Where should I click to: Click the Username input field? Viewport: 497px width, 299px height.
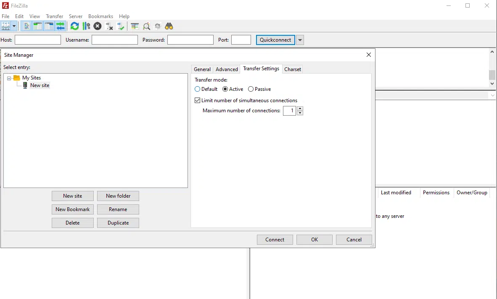click(115, 40)
